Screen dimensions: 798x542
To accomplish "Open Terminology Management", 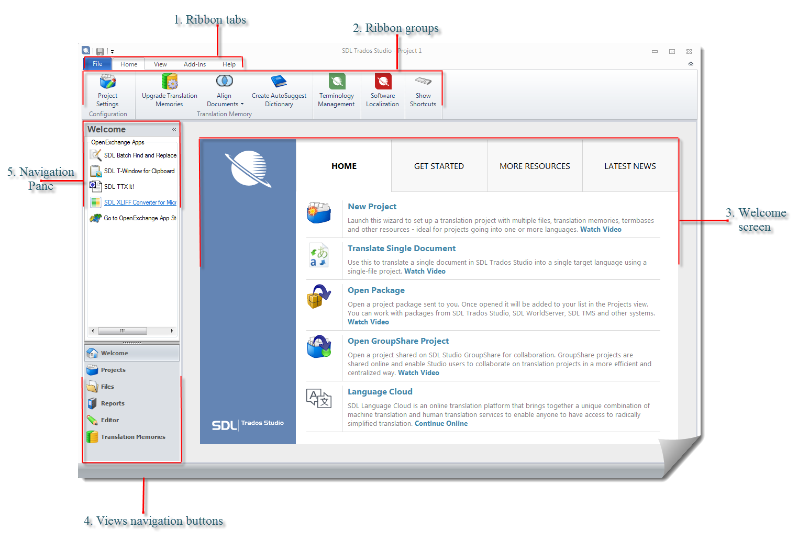I will [337, 91].
